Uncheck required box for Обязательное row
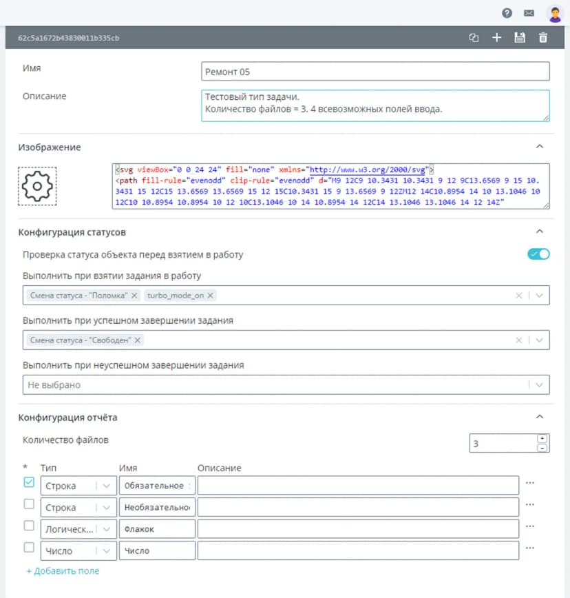570x598 pixels. tap(29, 482)
